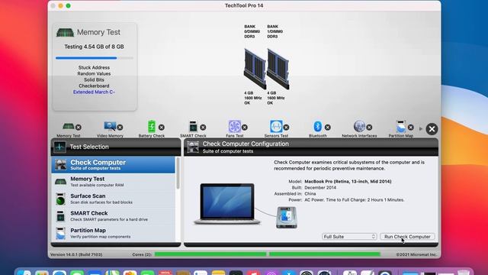Click the model 'MacBook Pro (Retina, 13-inch, Mid 2014)'
The height and width of the screenshot is (275, 488).
pyautogui.click(x=348, y=182)
